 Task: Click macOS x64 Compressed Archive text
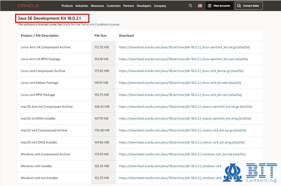(x=44, y=130)
